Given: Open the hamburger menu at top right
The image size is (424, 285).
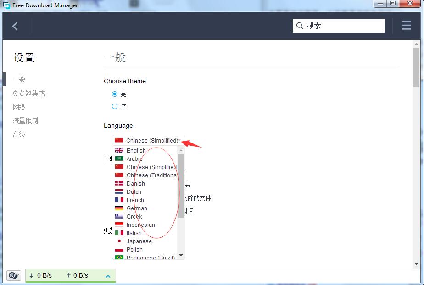Looking at the screenshot, I should 407,25.
